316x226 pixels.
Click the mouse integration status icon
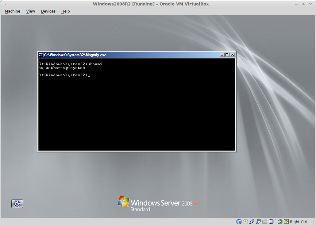[x=280, y=222]
